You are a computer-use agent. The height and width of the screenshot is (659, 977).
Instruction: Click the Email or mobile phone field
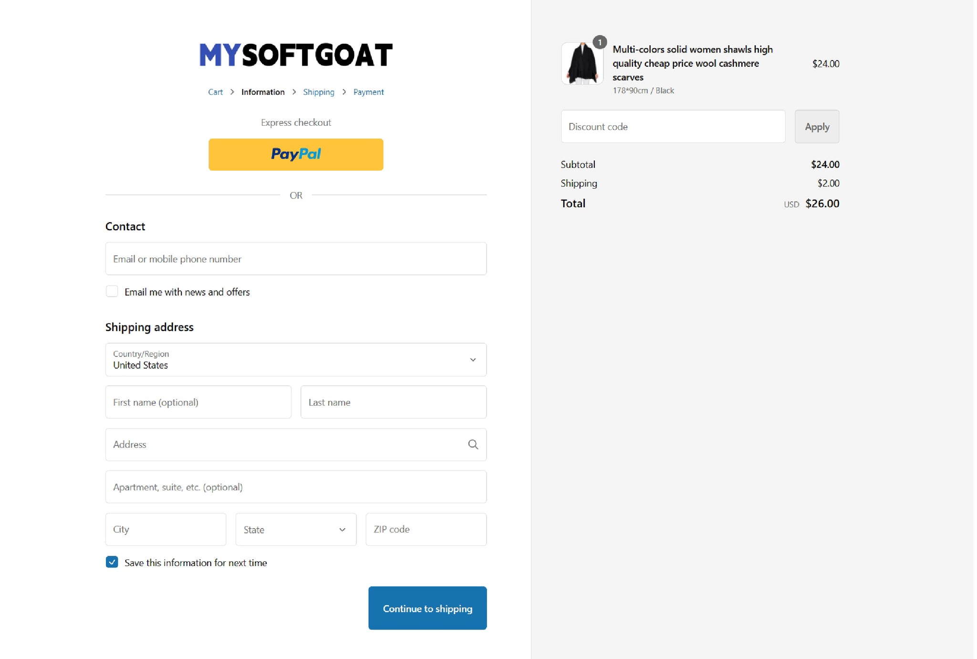pos(296,259)
